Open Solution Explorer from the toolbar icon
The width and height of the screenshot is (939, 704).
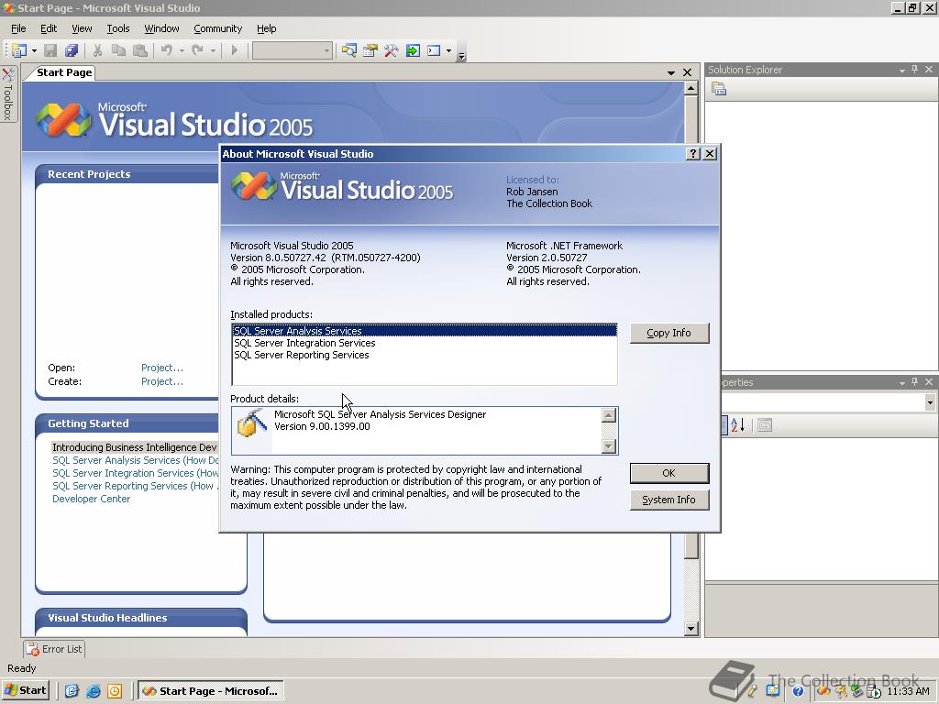click(x=349, y=51)
